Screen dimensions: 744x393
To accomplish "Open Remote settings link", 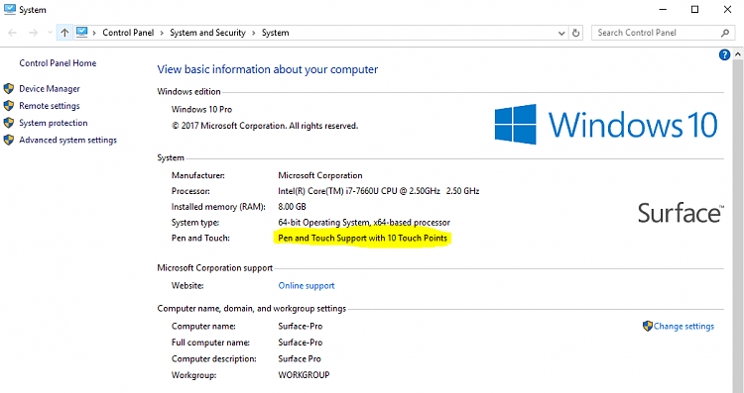I will [50, 106].
